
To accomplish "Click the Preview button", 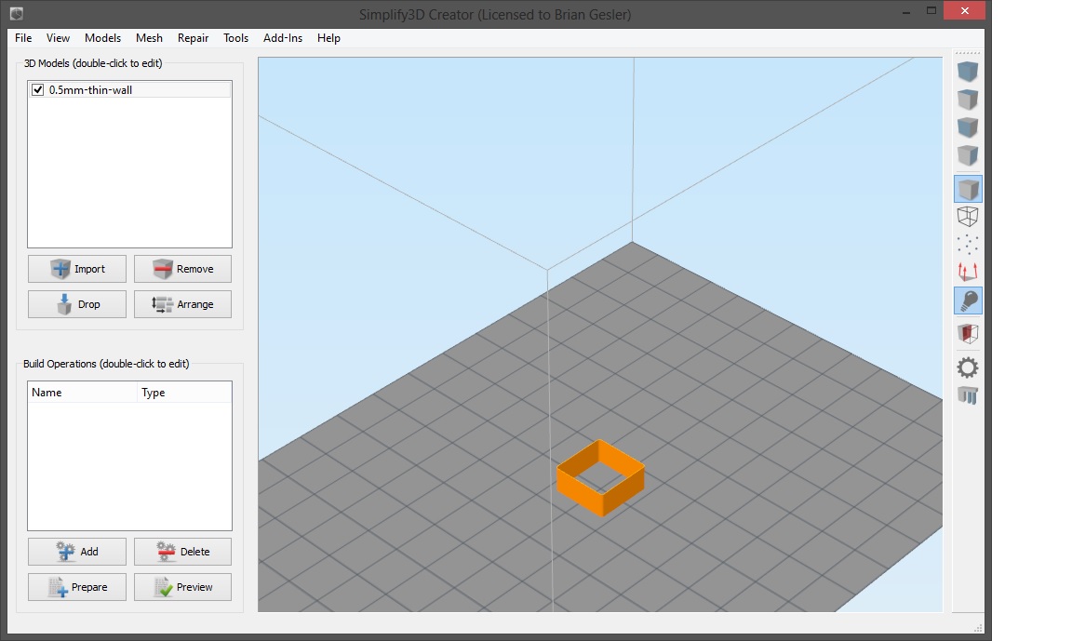I will coord(182,587).
